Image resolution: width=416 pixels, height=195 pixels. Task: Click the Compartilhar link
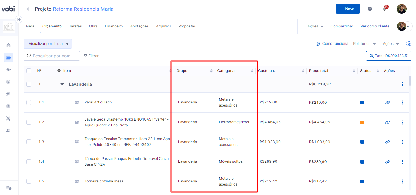pyautogui.click(x=342, y=26)
